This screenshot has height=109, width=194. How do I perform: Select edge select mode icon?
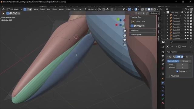pyautogui.click(x=28, y=9)
